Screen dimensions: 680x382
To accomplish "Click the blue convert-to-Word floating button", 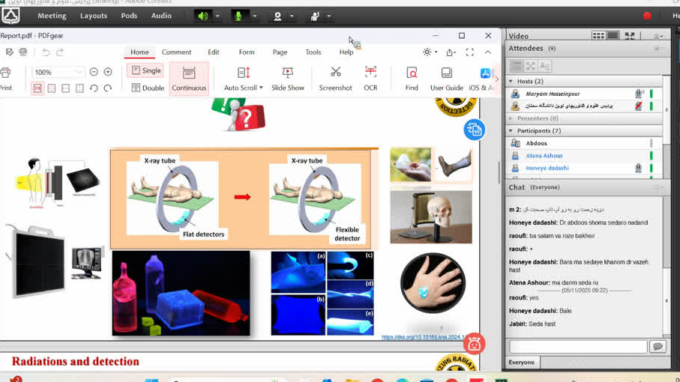I will [474, 130].
